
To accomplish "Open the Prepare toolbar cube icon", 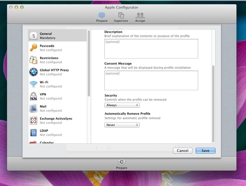I will tap(102, 15).
